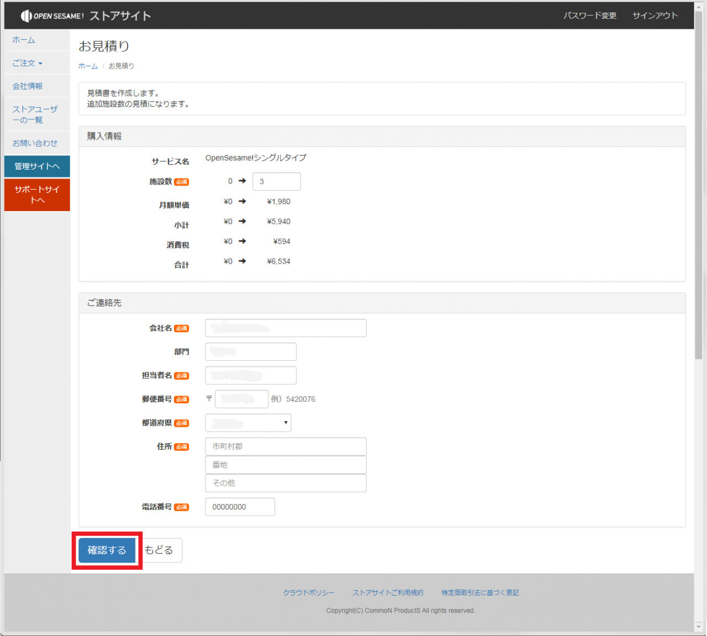The height and width of the screenshot is (636, 707).
Task: Open ストアユーザーの一覧 in the sidebar
Action: point(35,114)
